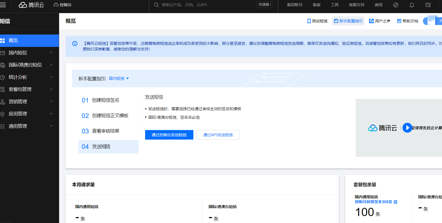Click the window-with-cursor icon in top bar
The image size is (442, 223).
coord(428,5)
